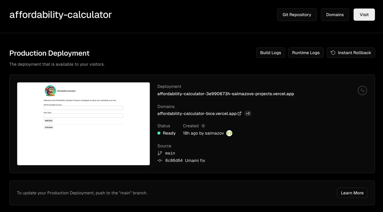Viewport: 383px width, 212px height.
Task: Click the Visit button
Action: pos(364,15)
